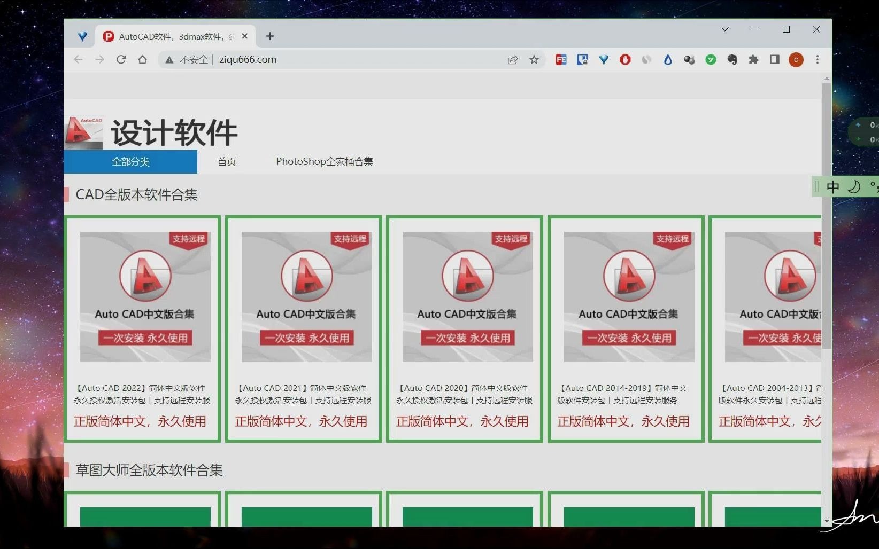Click the 【Auto CAD 2020】简体中文版软件 title link
Screen dimensions: 879x549
[464, 394]
